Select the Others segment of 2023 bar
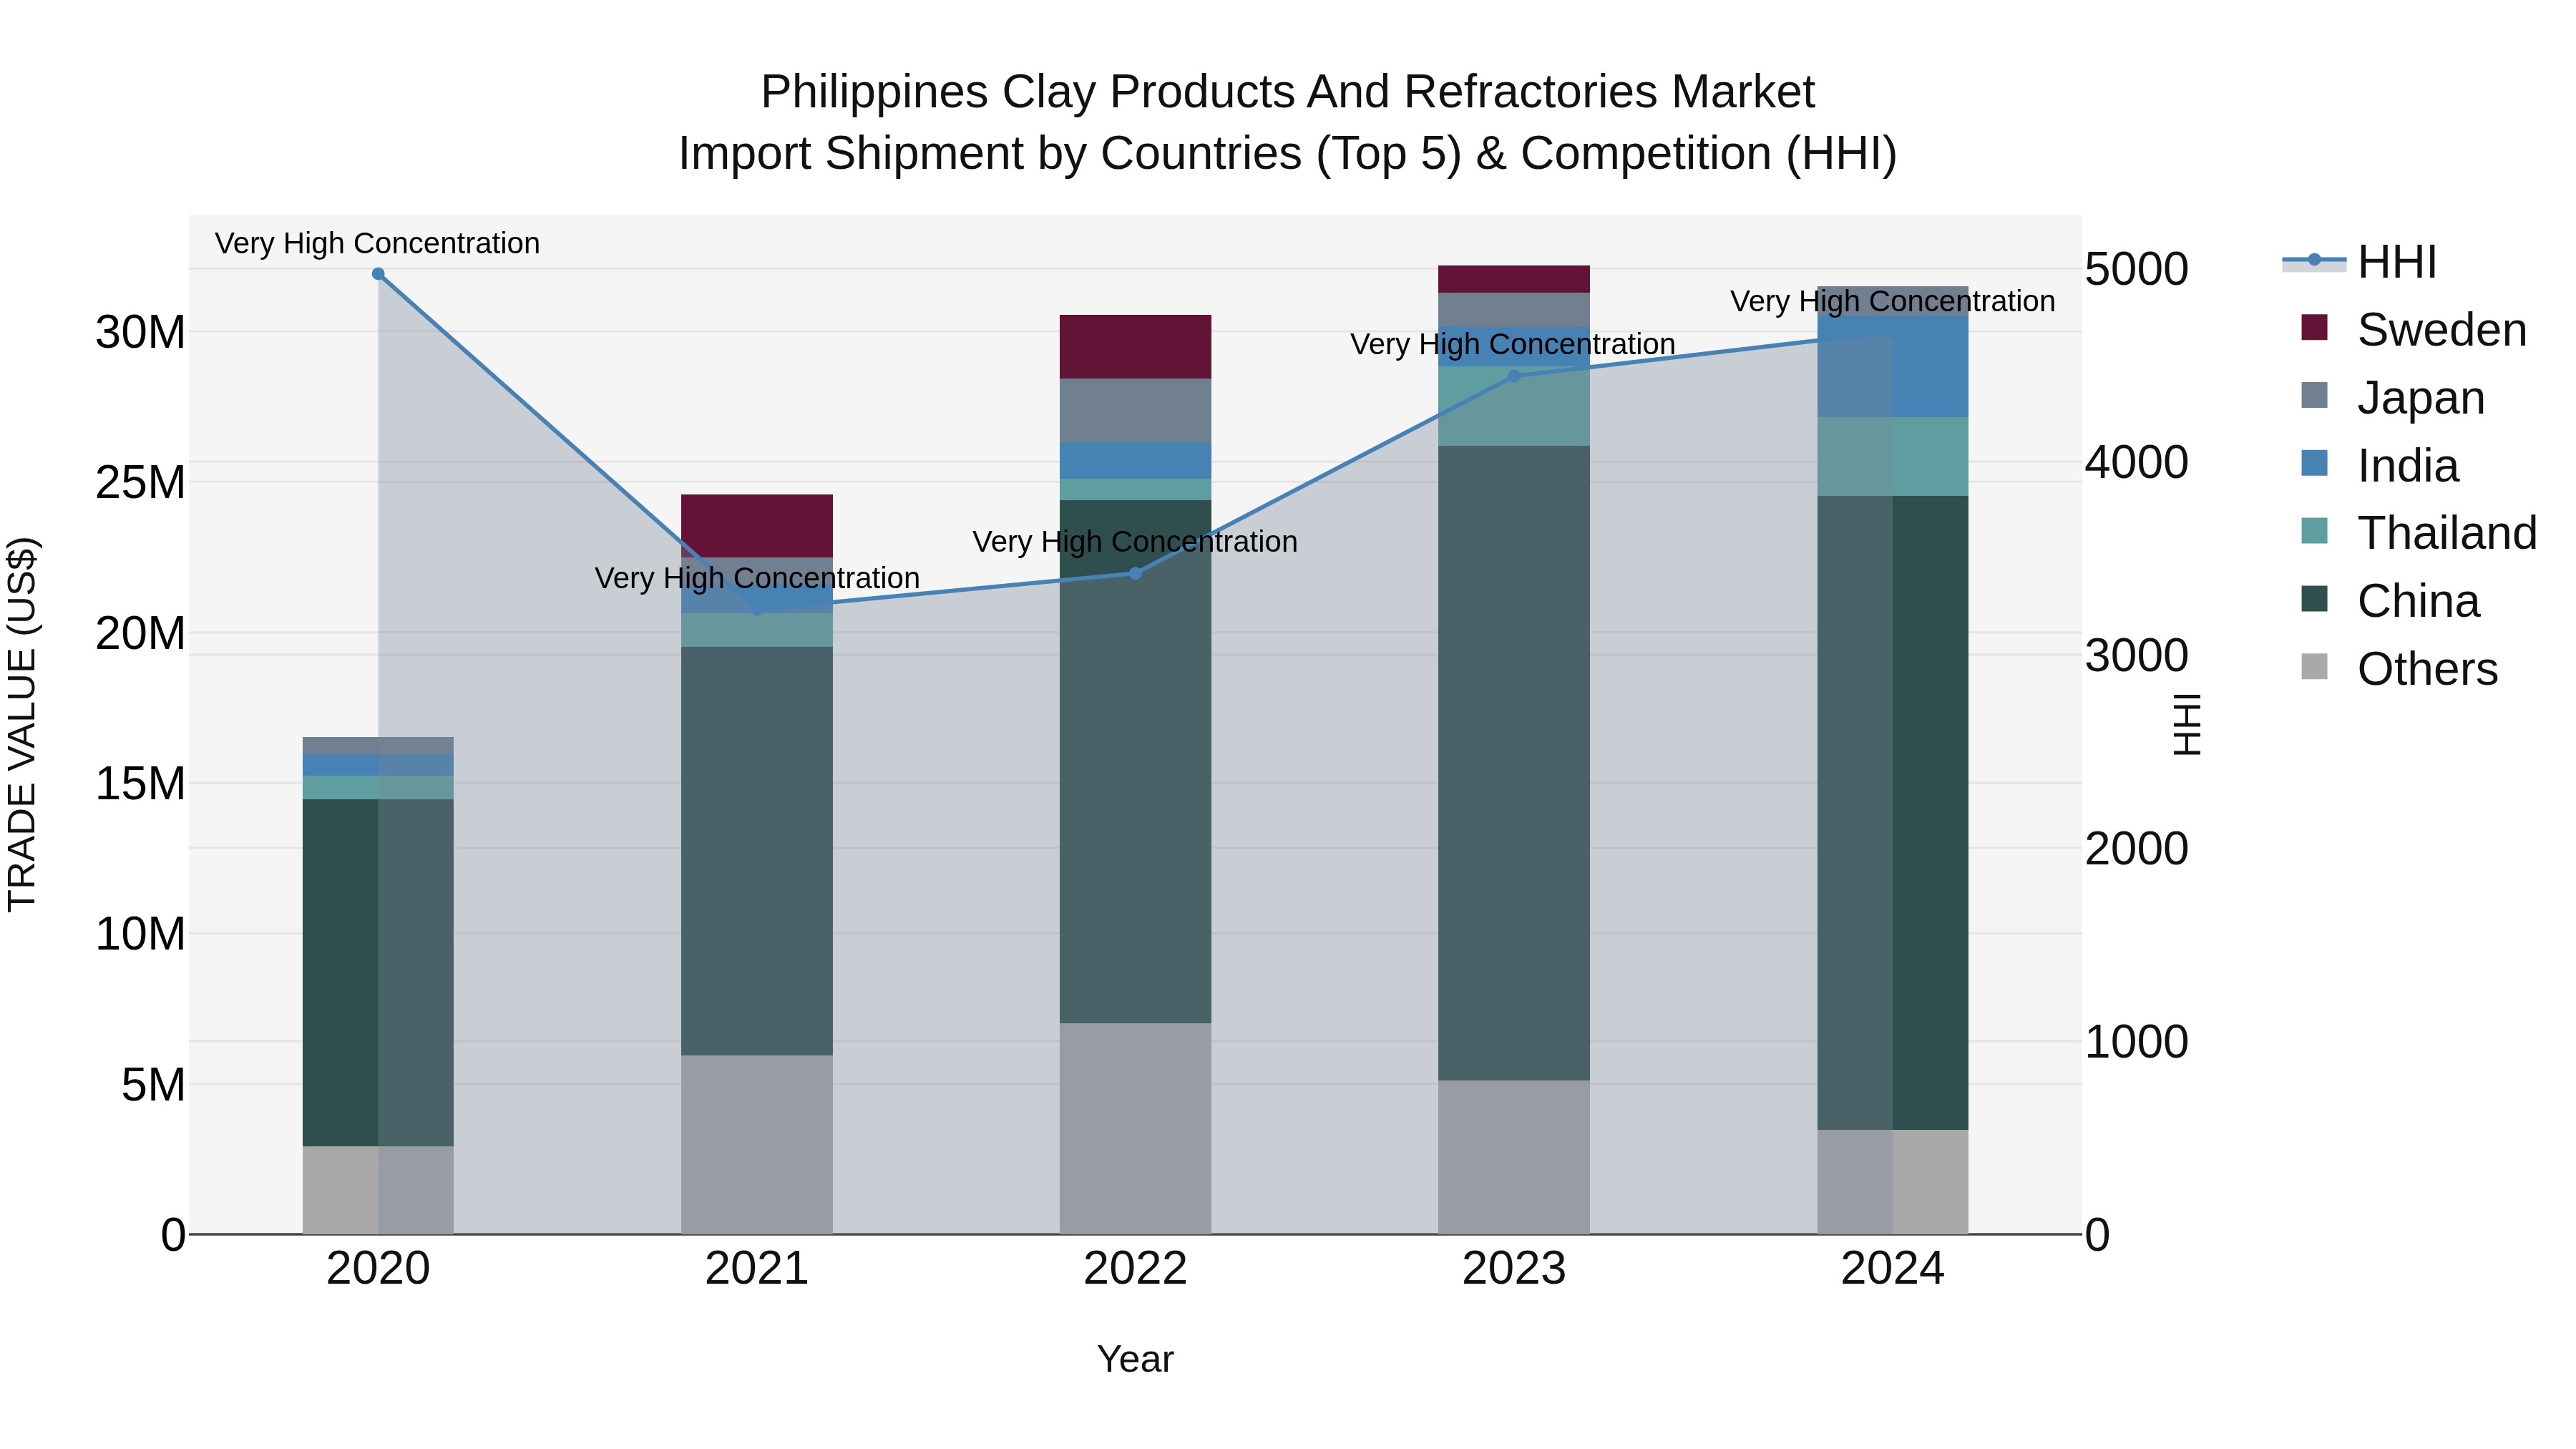Screen dimensions: 2576x1449 tap(1514, 1157)
